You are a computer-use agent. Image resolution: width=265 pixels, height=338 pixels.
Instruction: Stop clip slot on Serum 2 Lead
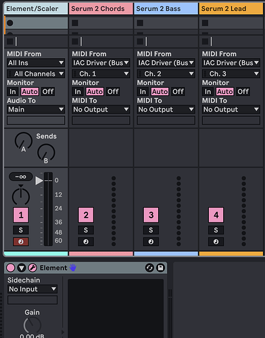pos(205,23)
